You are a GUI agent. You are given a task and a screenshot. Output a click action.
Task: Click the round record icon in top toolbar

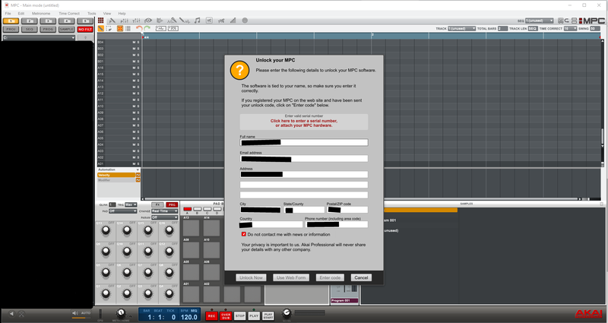coord(245,21)
